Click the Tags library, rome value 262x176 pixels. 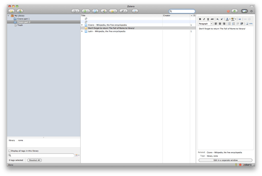pyautogui.click(x=212, y=156)
